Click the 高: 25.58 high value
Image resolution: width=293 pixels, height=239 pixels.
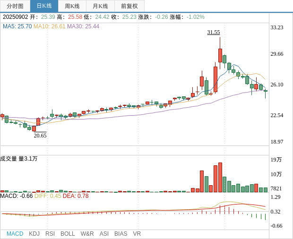coord(69,17)
